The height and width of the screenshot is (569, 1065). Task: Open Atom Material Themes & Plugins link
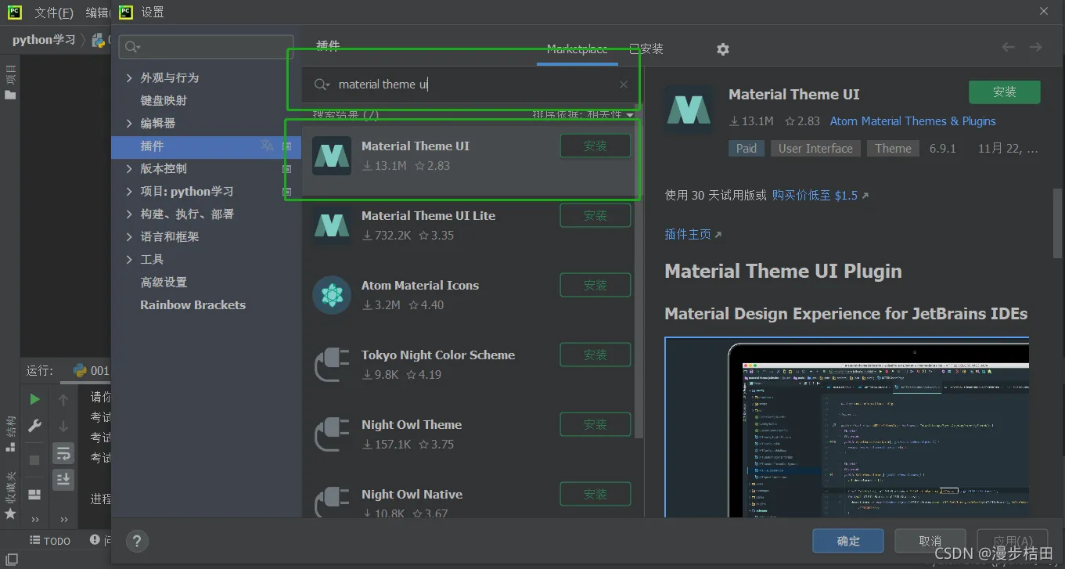click(913, 121)
